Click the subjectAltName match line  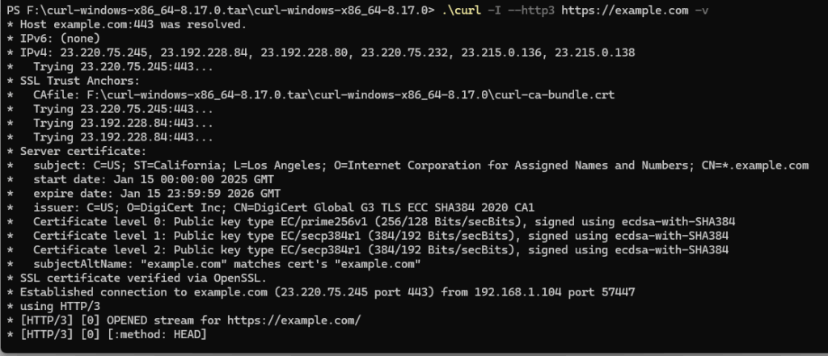point(226,263)
